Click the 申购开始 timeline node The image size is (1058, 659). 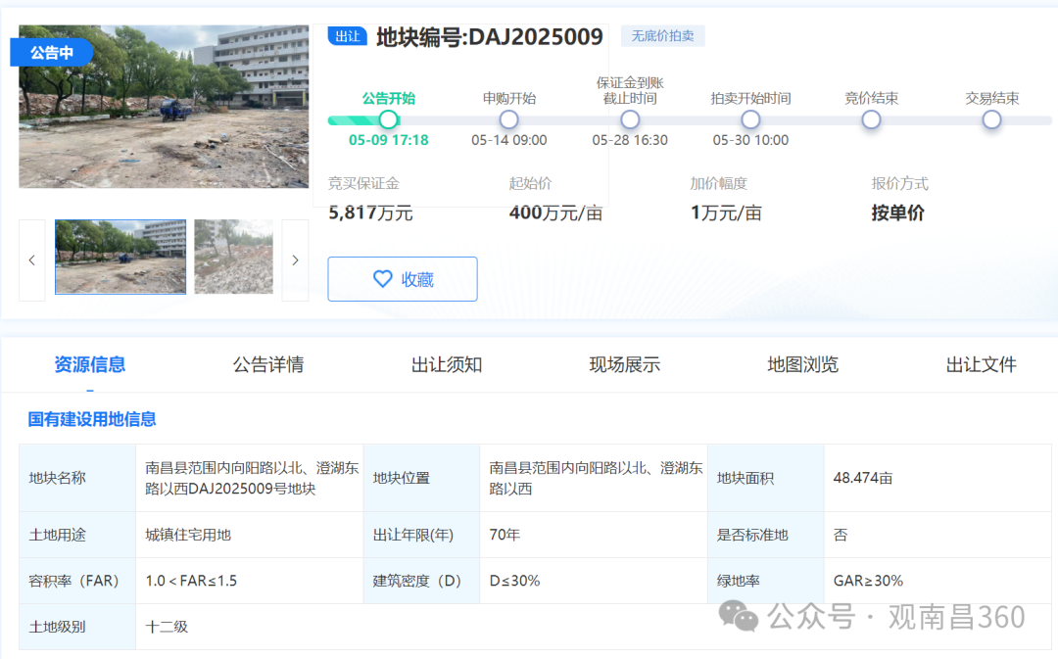(508, 119)
